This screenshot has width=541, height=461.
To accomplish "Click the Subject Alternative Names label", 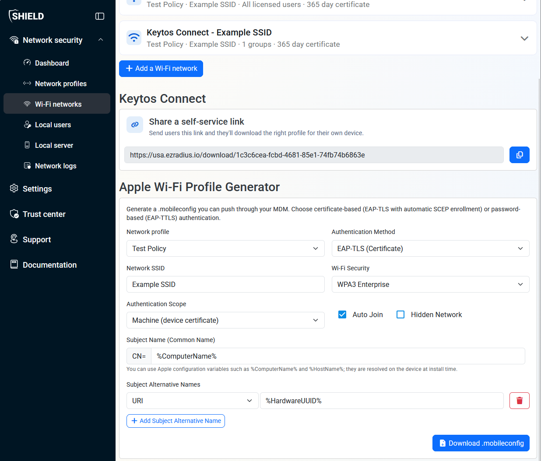I will point(163,384).
